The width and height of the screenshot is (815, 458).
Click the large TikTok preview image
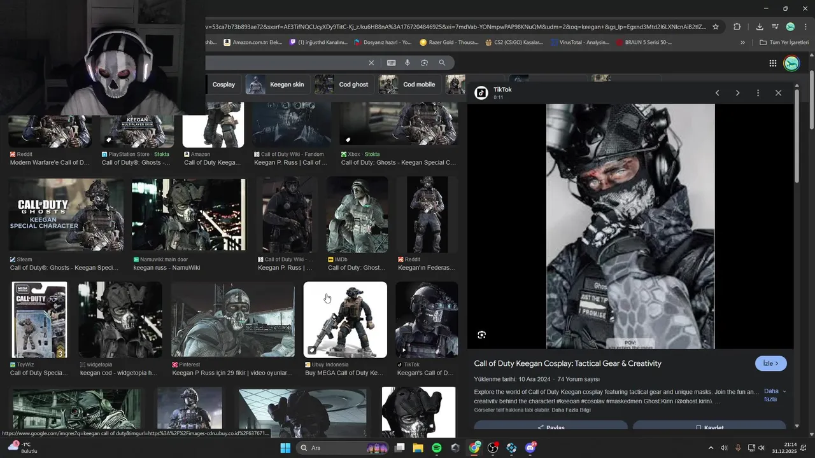(630, 226)
